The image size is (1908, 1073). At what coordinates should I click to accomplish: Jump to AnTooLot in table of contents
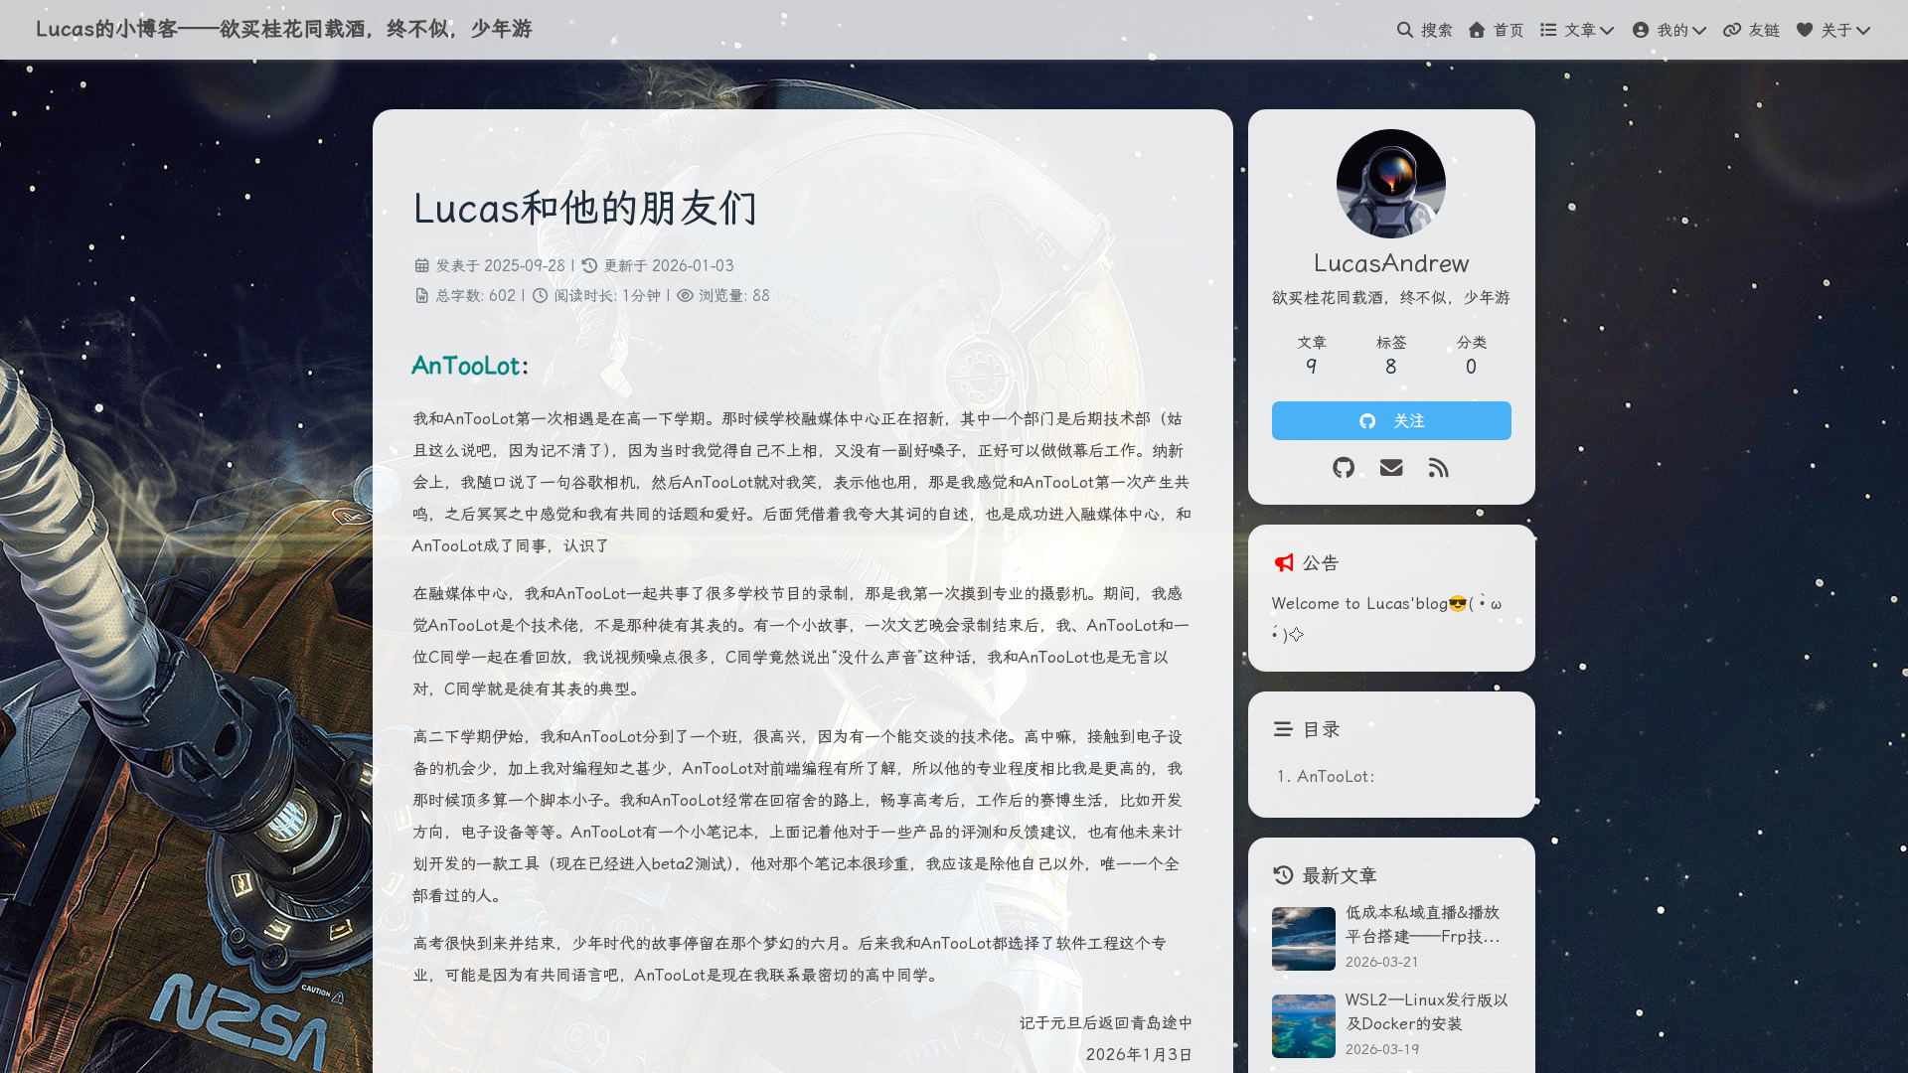pyautogui.click(x=1336, y=776)
